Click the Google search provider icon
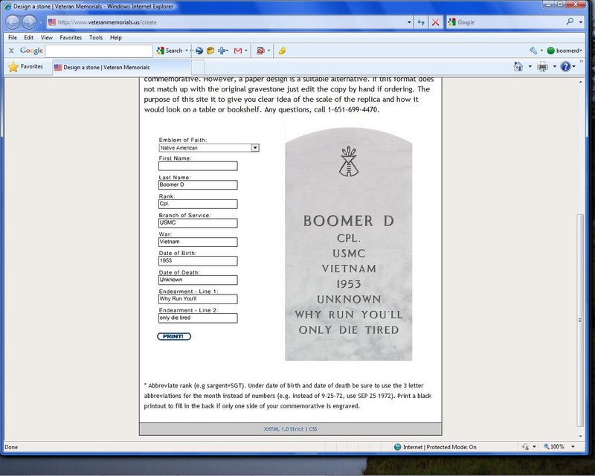This screenshot has width=595, height=476. pyautogui.click(x=451, y=22)
